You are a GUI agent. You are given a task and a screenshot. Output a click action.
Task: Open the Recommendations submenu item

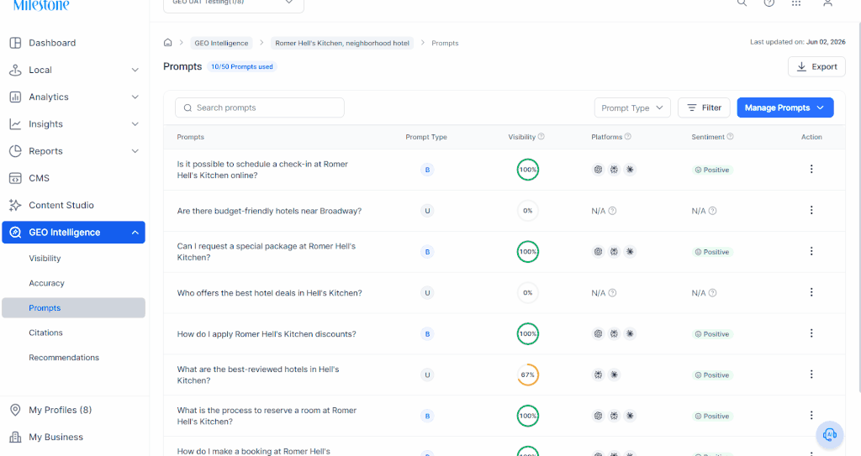[x=64, y=357]
